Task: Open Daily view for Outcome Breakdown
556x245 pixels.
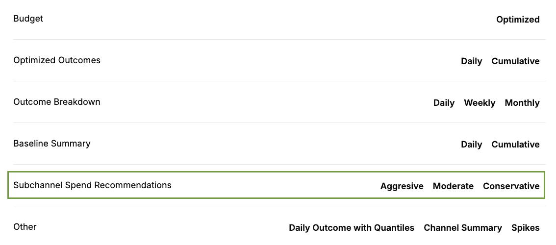Action: tap(444, 103)
